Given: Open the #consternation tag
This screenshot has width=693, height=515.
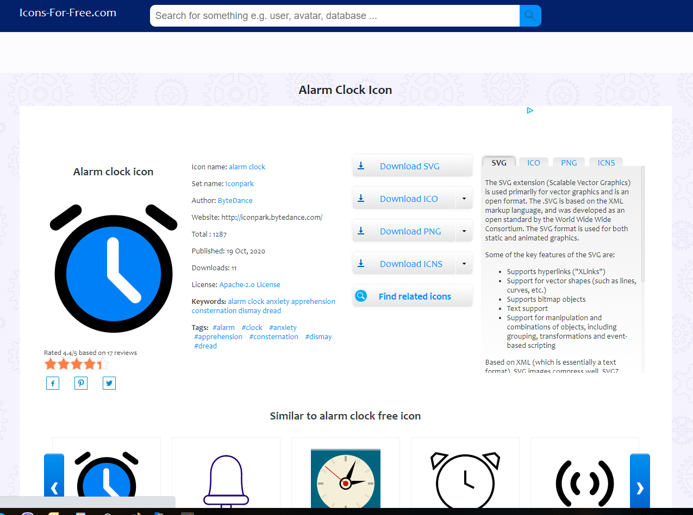Looking at the screenshot, I should (274, 336).
